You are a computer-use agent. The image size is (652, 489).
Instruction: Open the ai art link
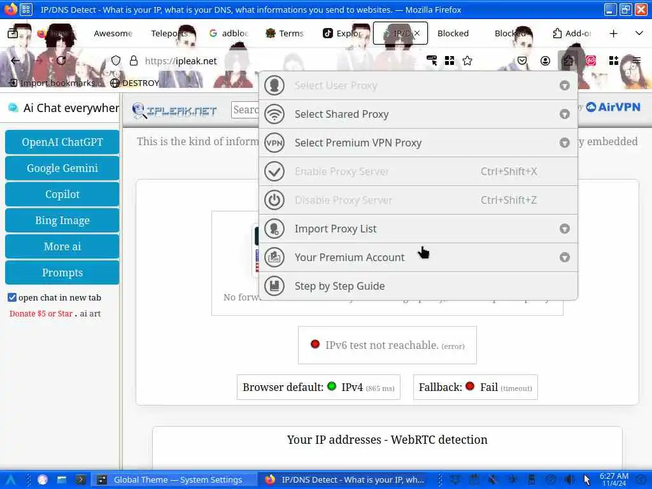point(90,313)
